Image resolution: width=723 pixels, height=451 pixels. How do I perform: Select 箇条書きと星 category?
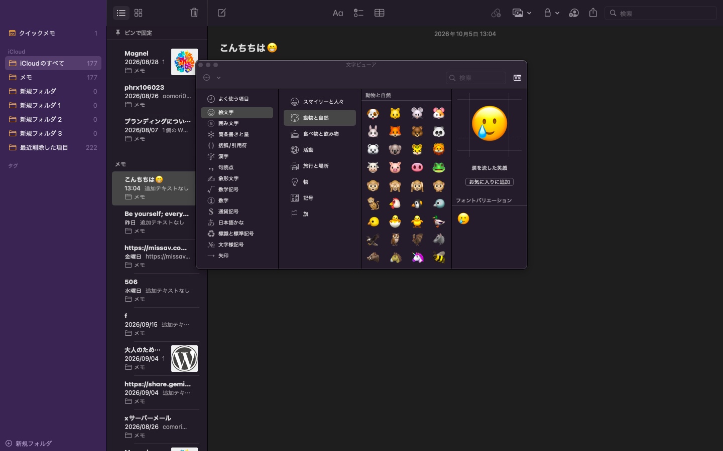click(x=237, y=134)
